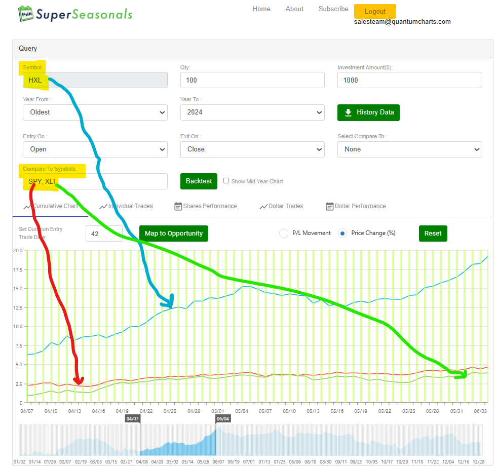Viewport: 497px width, 466px height.
Task: Go to the About page
Action: [x=294, y=9]
